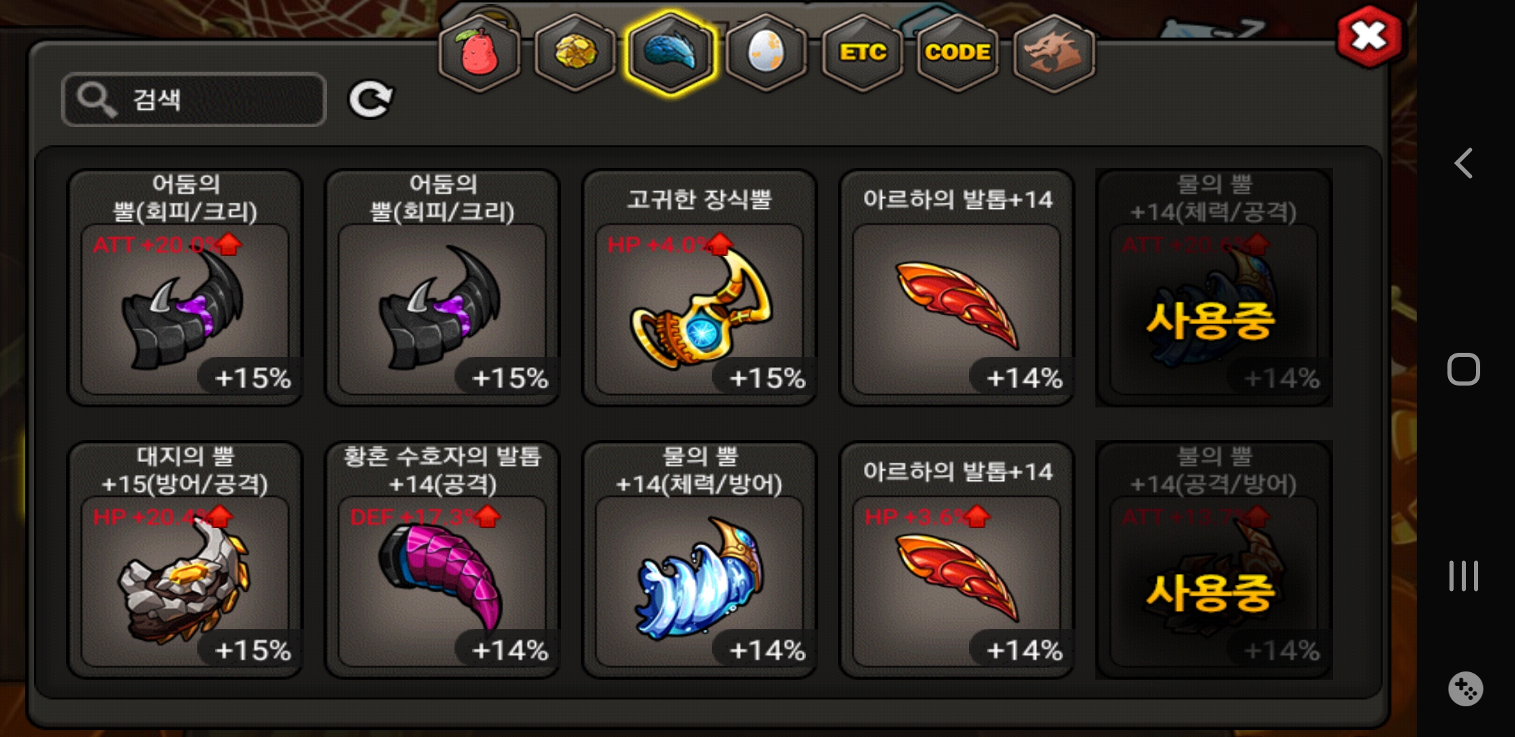Switch to the gold ore tab
Viewport: 1515px width, 737px height.
pos(575,53)
